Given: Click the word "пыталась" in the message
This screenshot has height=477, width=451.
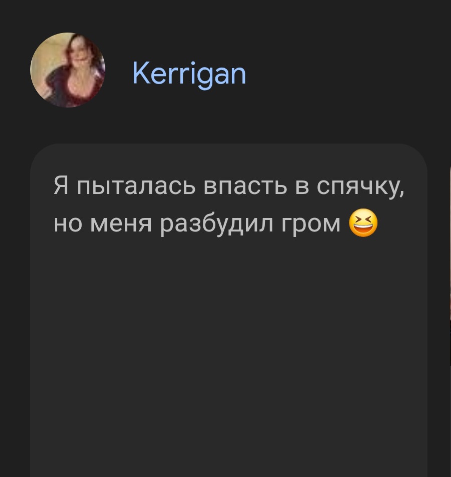Looking at the screenshot, I should tap(136, 185).
